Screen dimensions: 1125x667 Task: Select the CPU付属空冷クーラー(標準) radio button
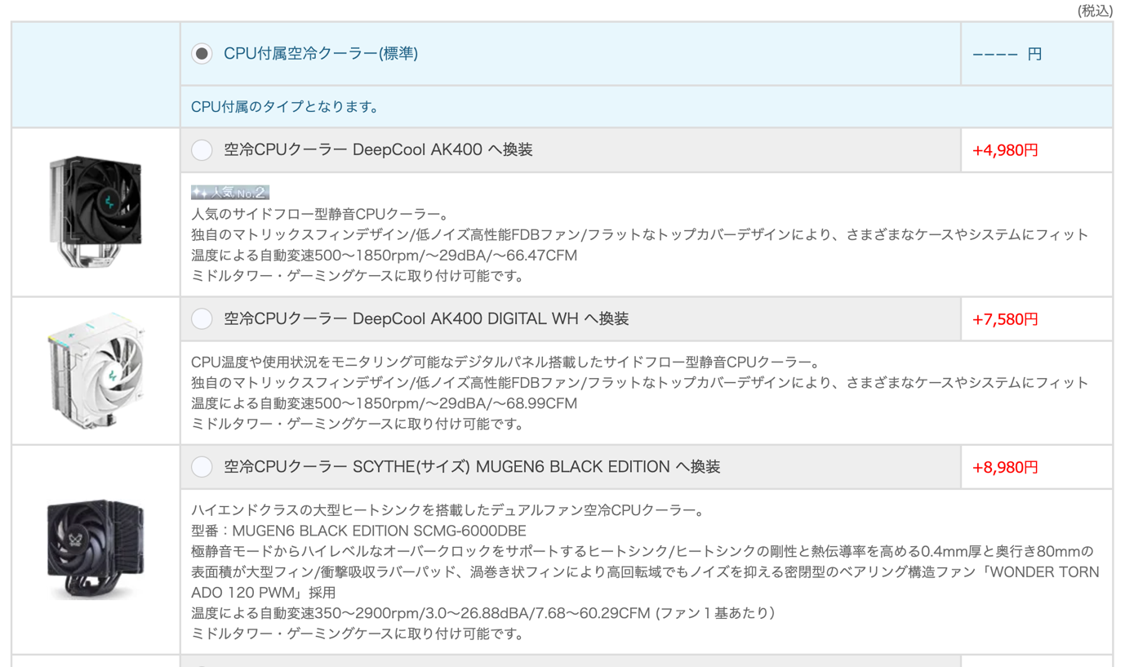tap(202, 54)
